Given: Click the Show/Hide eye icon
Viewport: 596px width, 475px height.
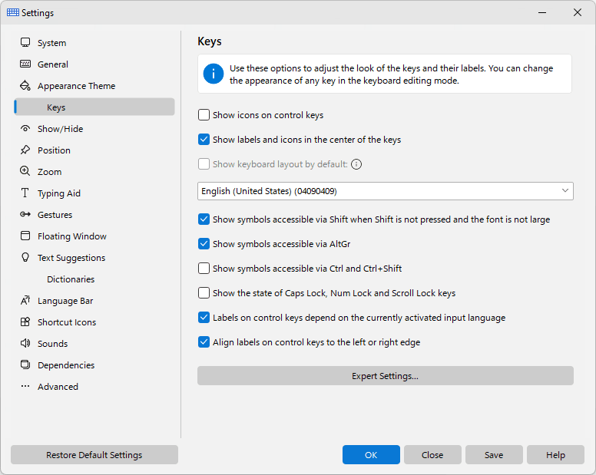Looking at the screenshot, I should coord(25,129).
